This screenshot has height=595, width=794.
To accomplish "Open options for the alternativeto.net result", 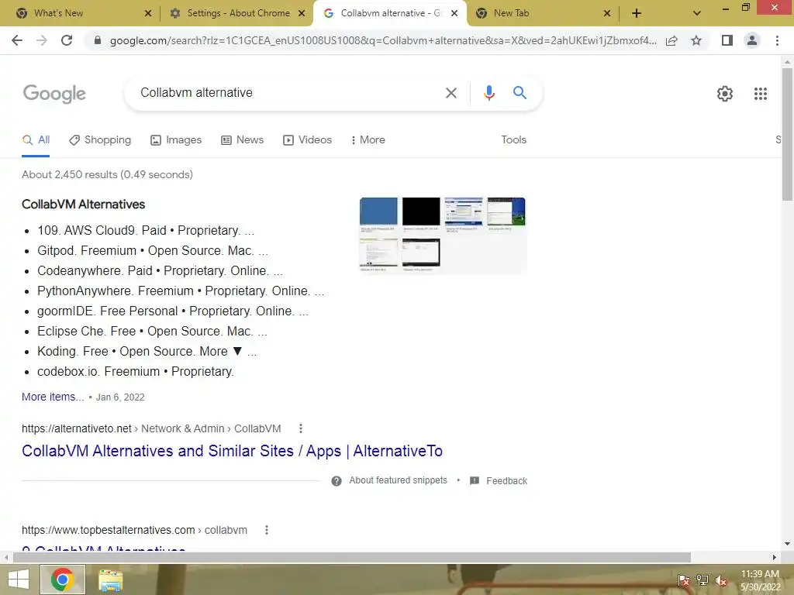I will [x=301, y=428].
